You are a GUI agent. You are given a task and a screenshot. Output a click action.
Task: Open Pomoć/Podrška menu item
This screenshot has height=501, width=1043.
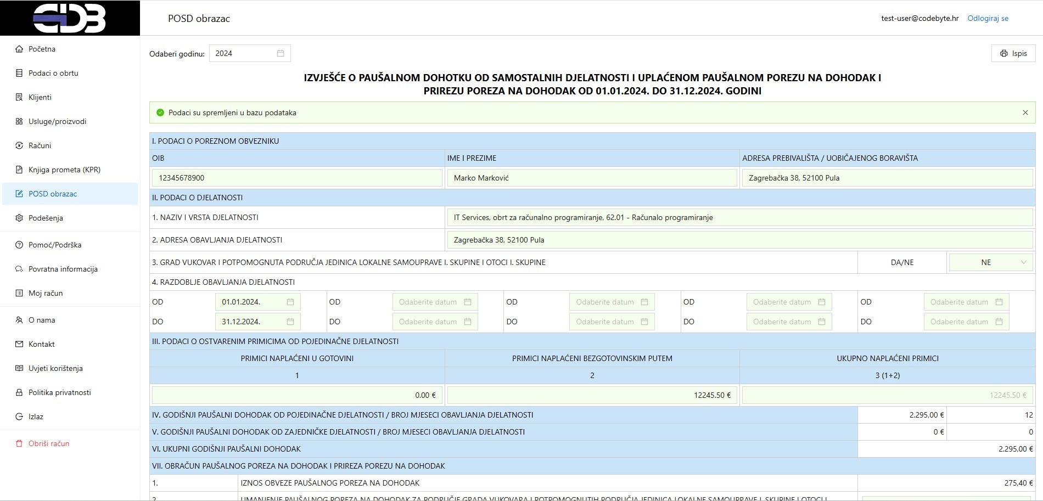70,245
